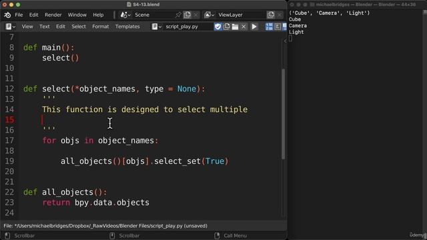Click the file path in the footer
This screenshot has width=427, height=240.
105,226
